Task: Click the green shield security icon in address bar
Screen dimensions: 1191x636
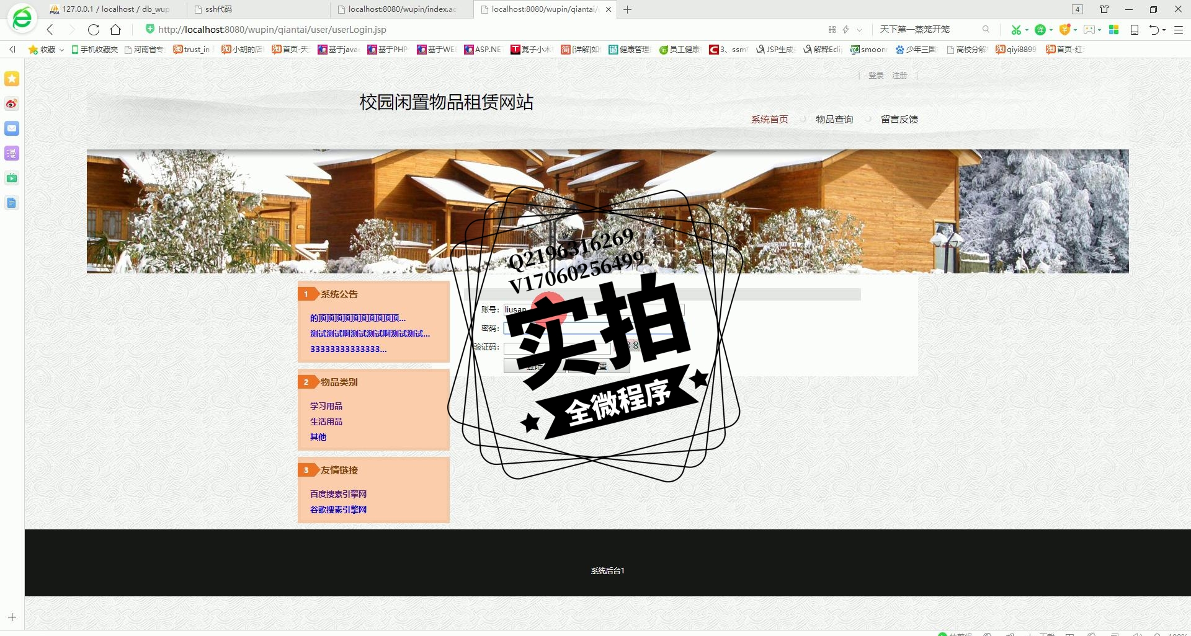Action: [149, 29]
